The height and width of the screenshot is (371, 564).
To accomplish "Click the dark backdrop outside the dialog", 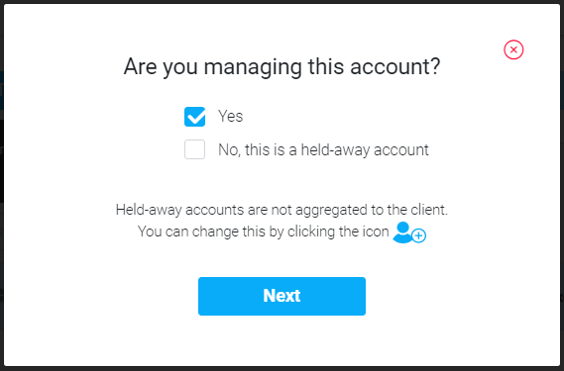I will pyautogui.click(x=1, y=180).
